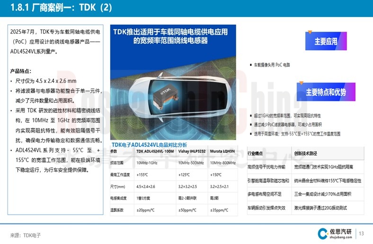Open the shujubang.com link text

pyautogui.click(x=341, y=237)
